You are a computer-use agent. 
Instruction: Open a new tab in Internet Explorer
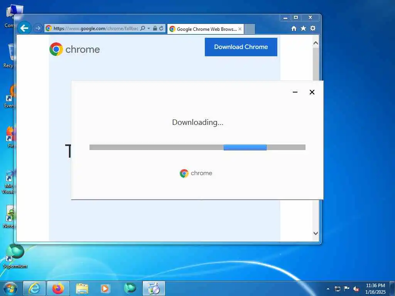coord(250,29)
